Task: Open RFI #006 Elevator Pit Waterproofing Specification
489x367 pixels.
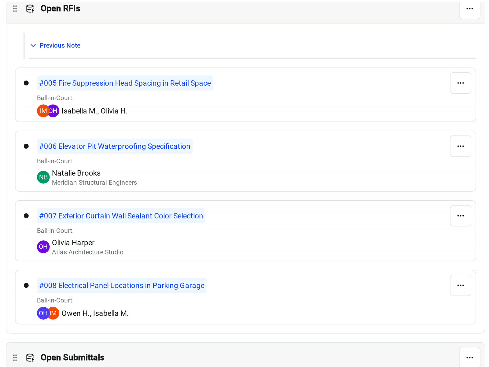Action: click(115, 146)
